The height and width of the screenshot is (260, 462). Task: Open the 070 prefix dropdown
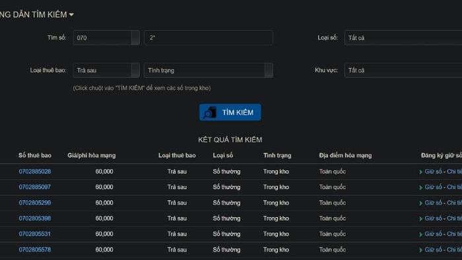pyautogui.click(x=106, y=38)
